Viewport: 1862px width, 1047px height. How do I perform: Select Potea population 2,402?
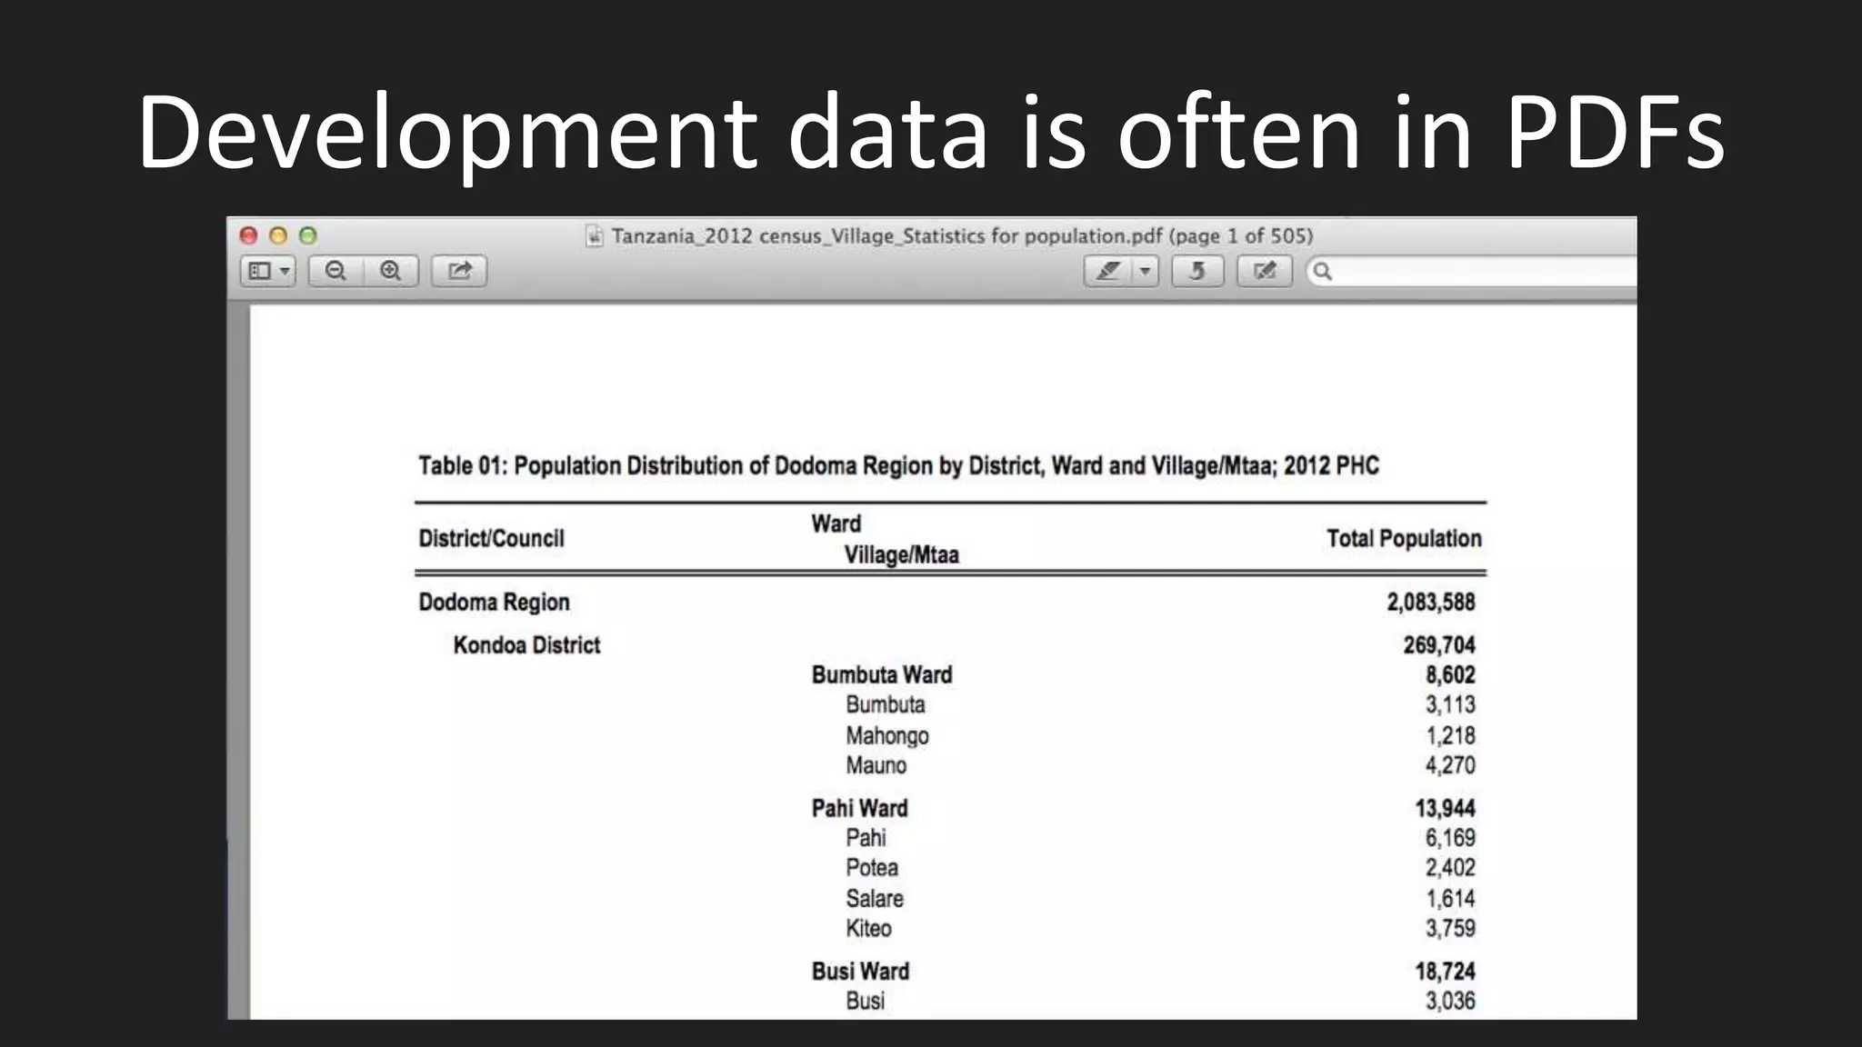[1450, 868]
